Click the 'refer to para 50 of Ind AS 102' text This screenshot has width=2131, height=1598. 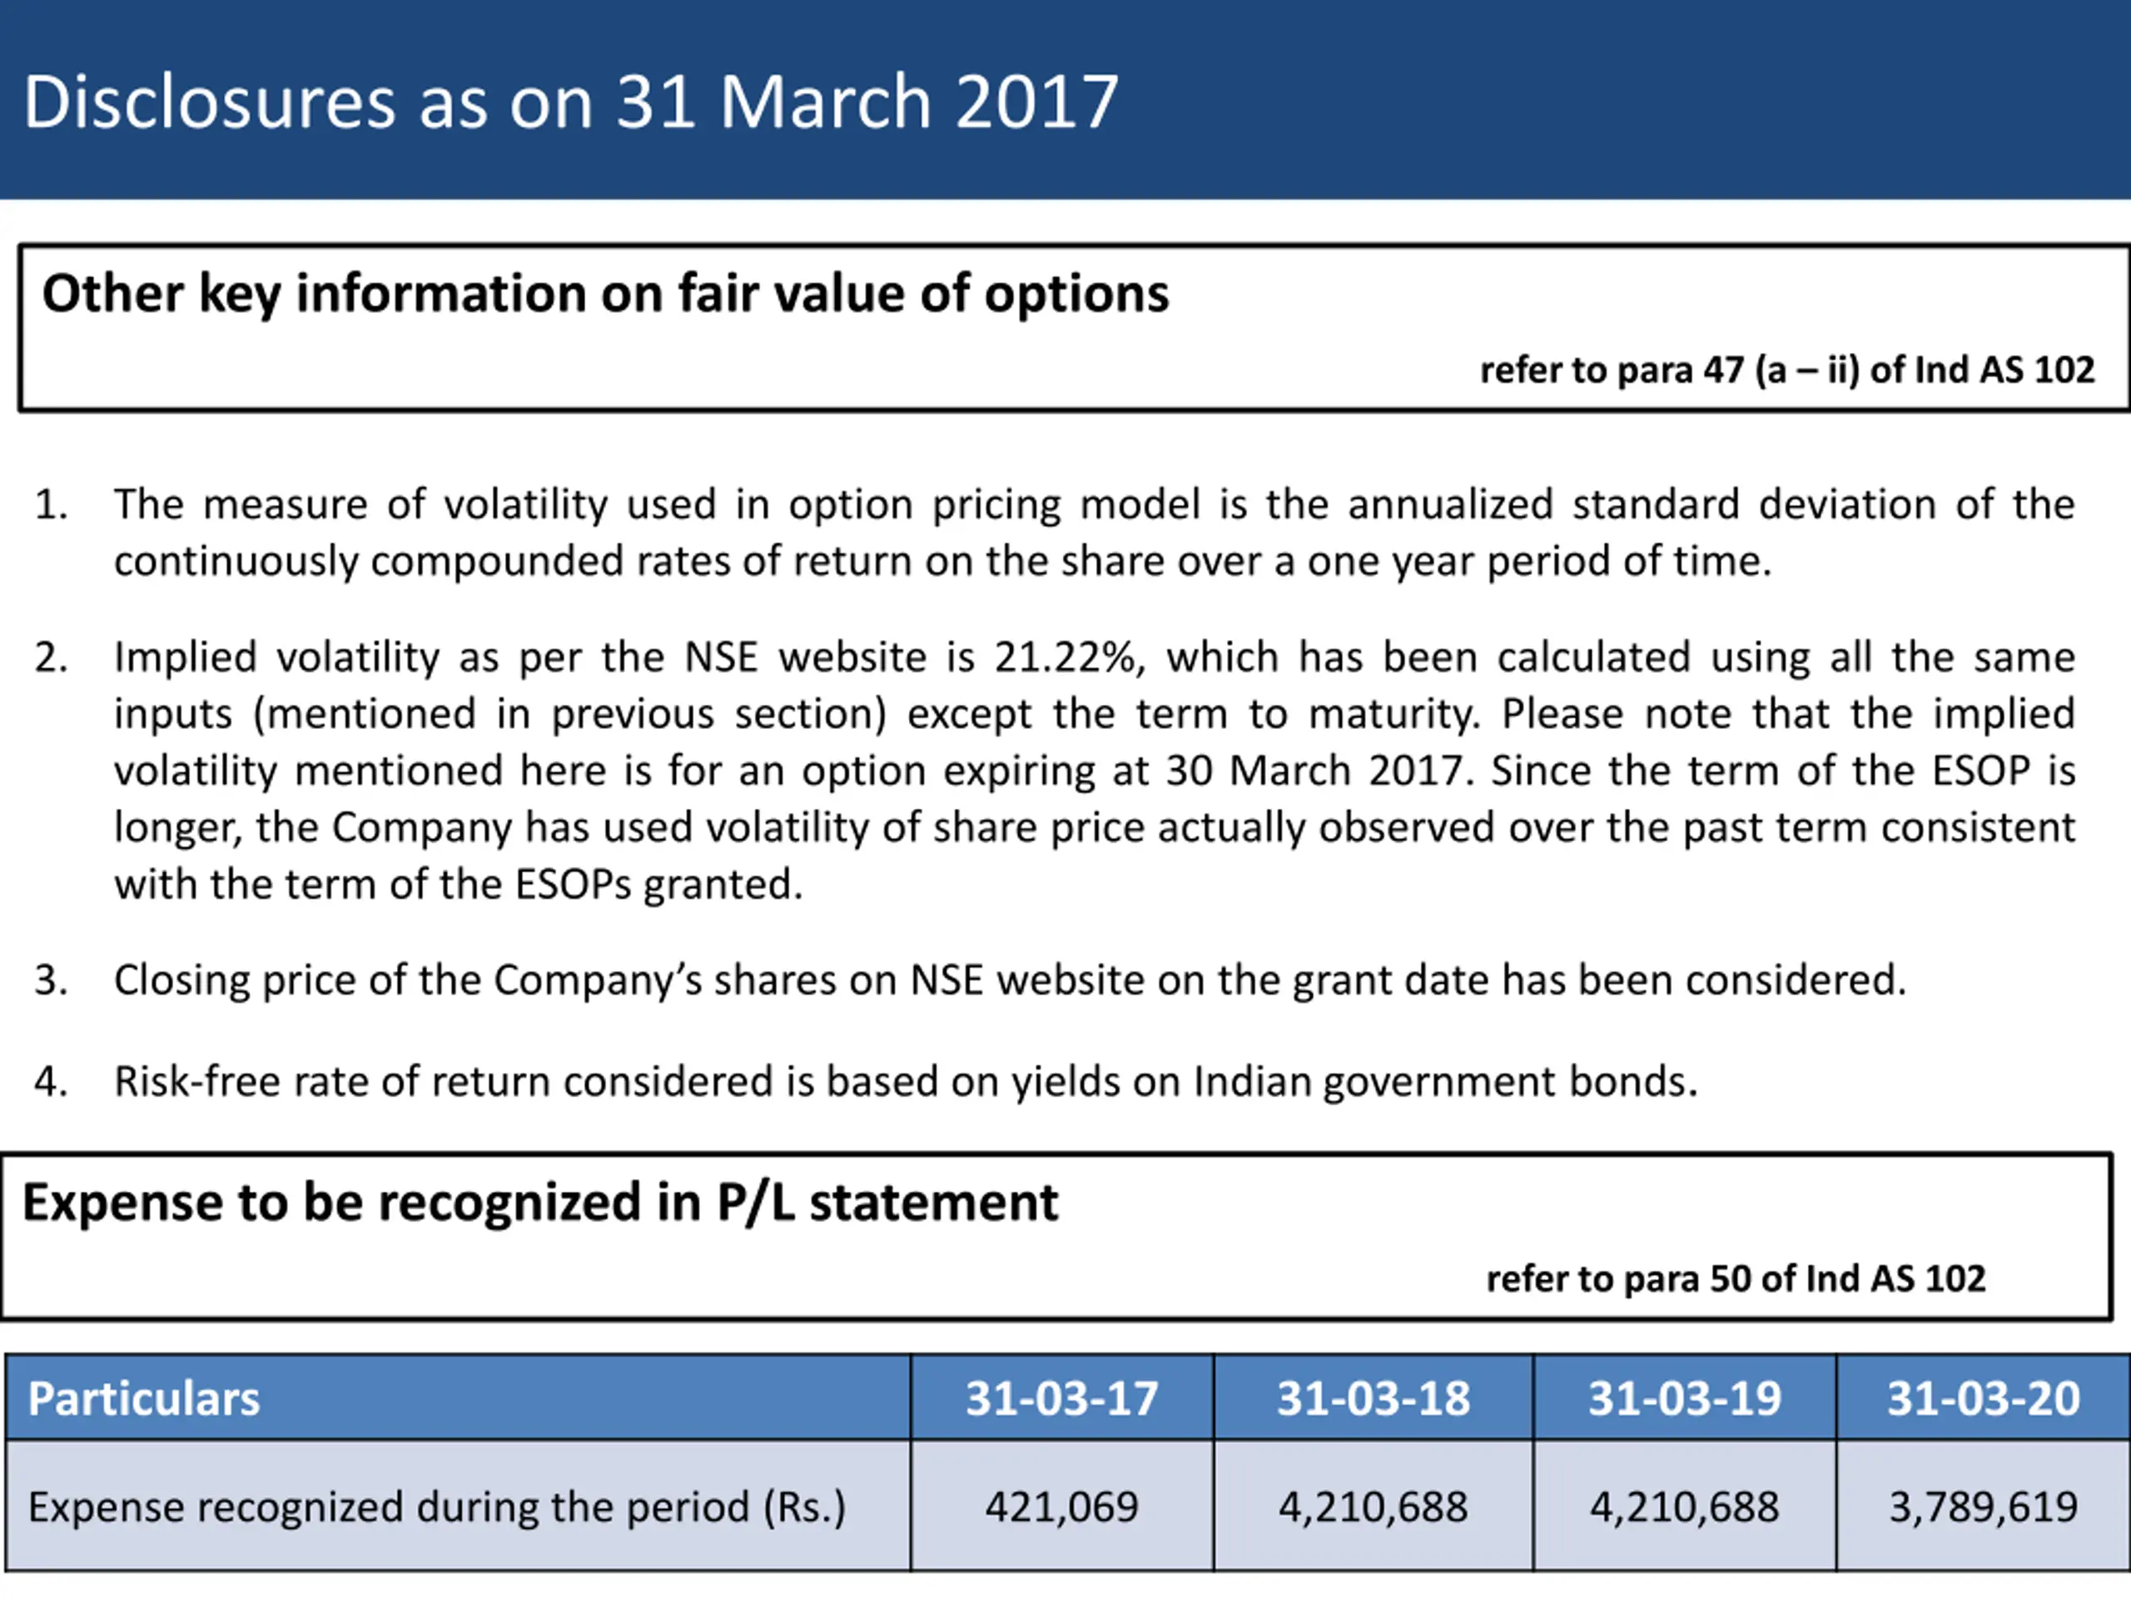[x=1736, y=1279]
